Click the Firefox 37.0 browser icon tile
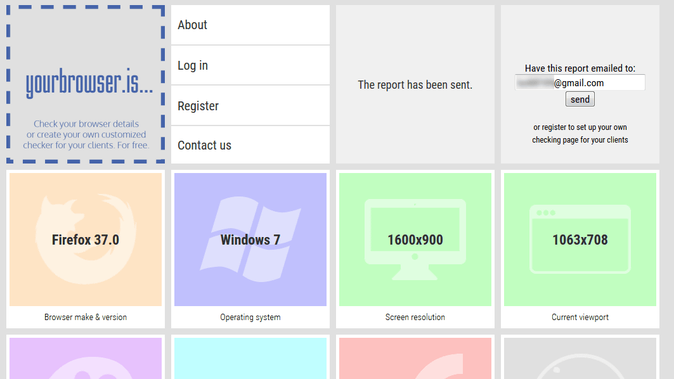The image size is (674, 379). [86, 240]
